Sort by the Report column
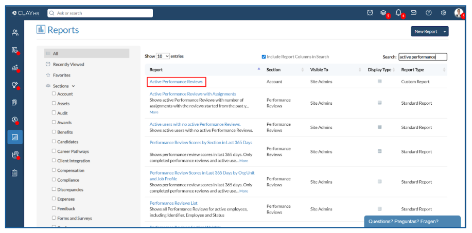This screenshot has width=472, height=233. (x=203, y=70)
